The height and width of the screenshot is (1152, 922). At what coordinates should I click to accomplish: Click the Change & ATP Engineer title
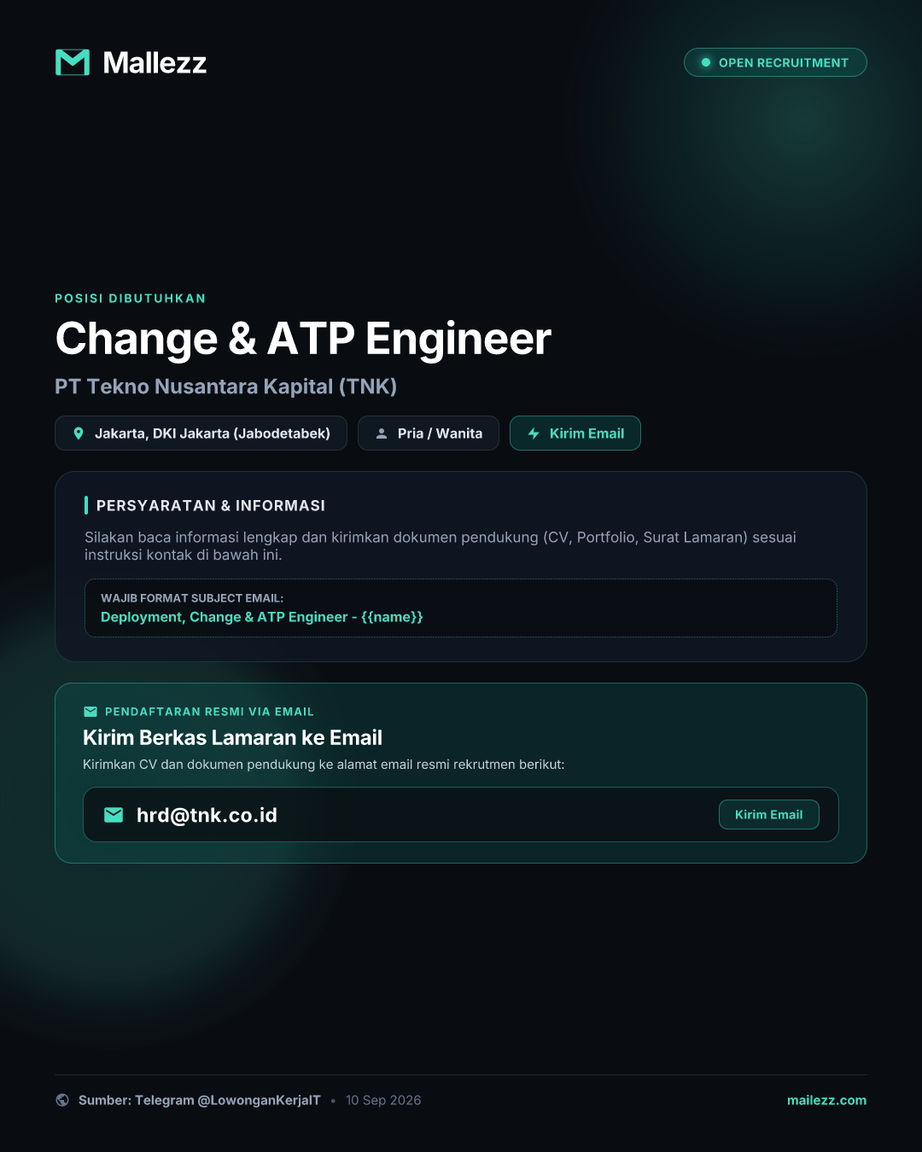click(303, 339)
